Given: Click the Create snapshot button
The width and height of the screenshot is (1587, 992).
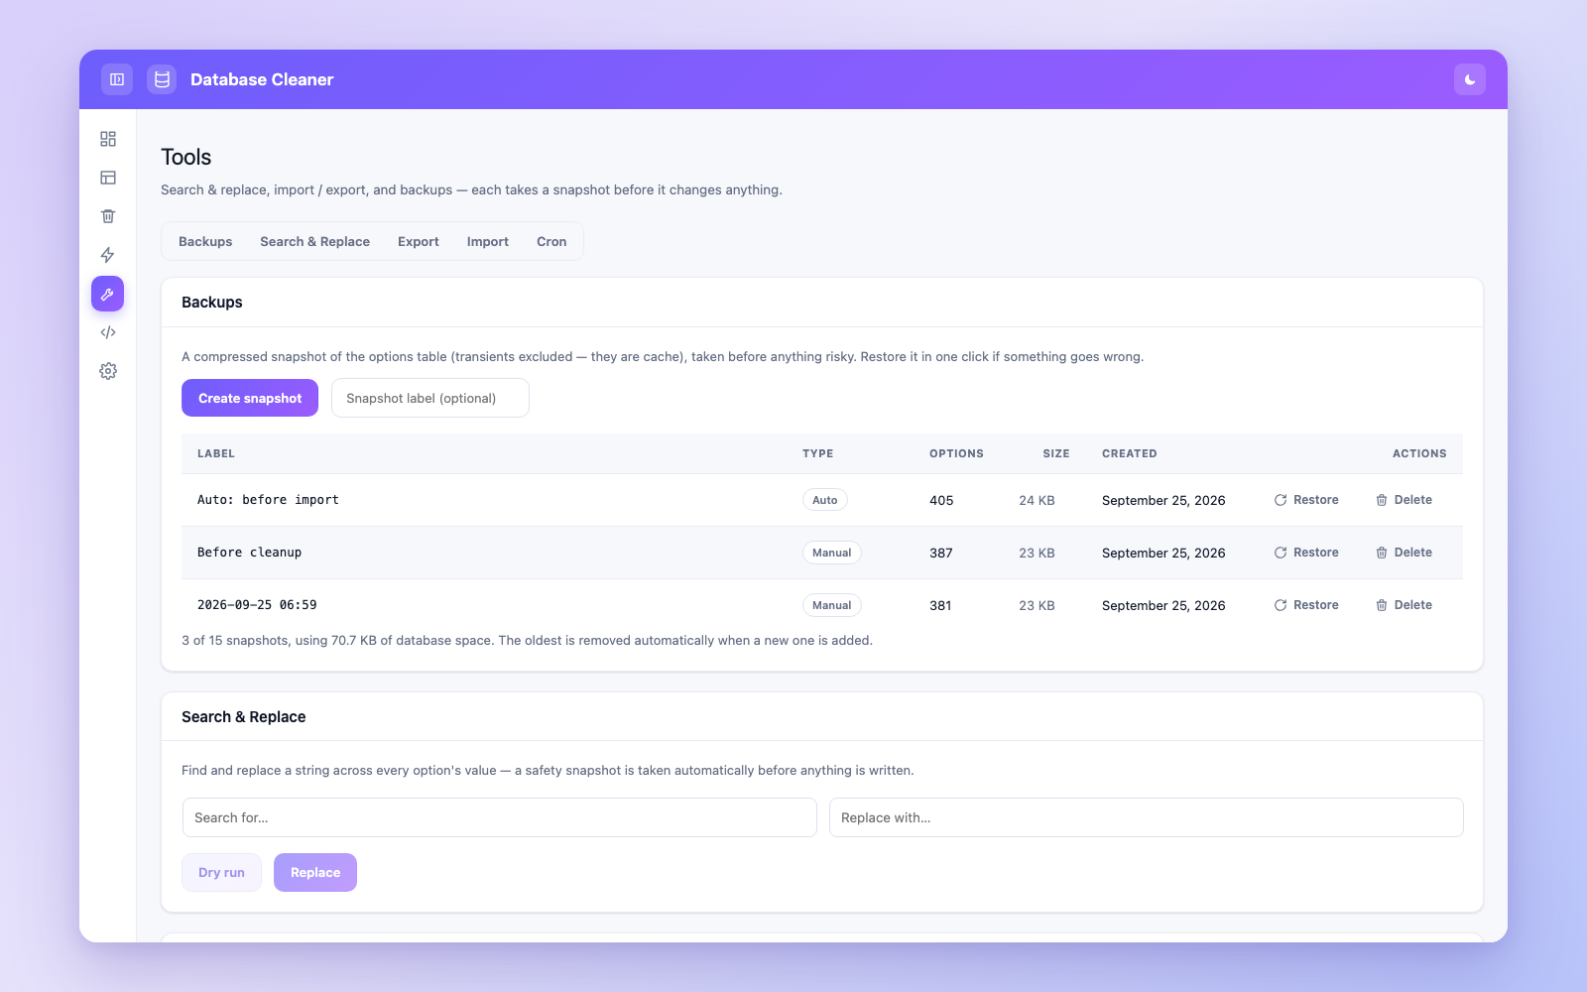Looking at the screenshot, I should point(250,398).
